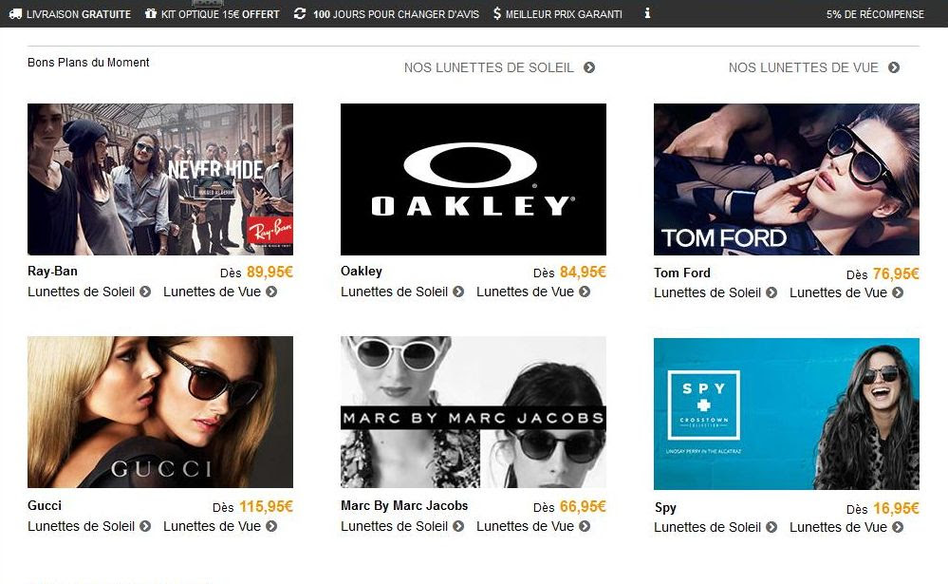Click the Spy price 16,95€

click(x=896, y=508)
